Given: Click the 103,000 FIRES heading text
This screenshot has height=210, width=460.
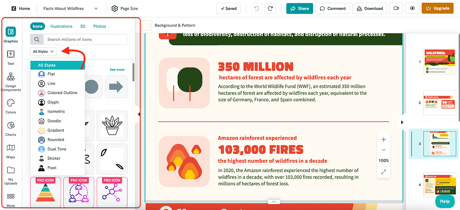Looking at the screenshot, I should tap(261, 149).
